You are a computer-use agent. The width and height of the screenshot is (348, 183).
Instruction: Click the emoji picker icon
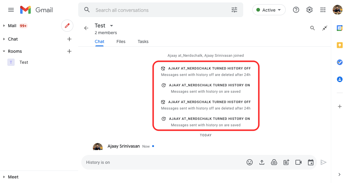click(x=250, y=162)
